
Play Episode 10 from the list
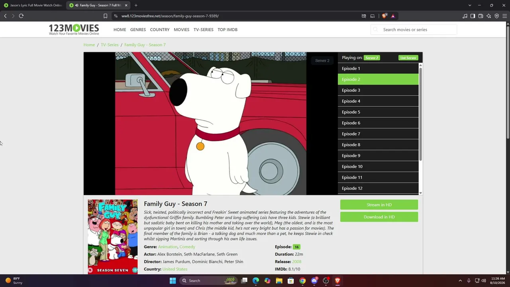coord(378,167)
